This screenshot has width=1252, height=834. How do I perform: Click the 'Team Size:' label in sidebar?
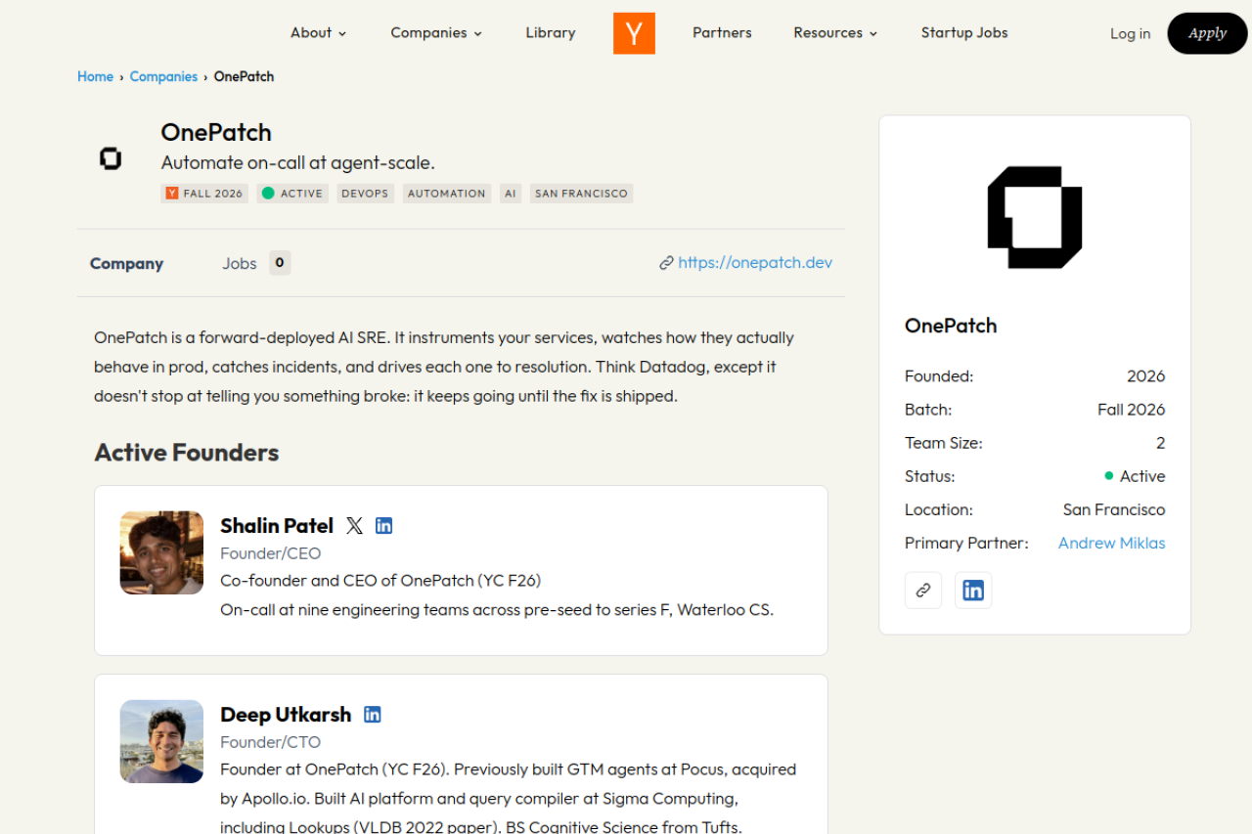point(944,443)
